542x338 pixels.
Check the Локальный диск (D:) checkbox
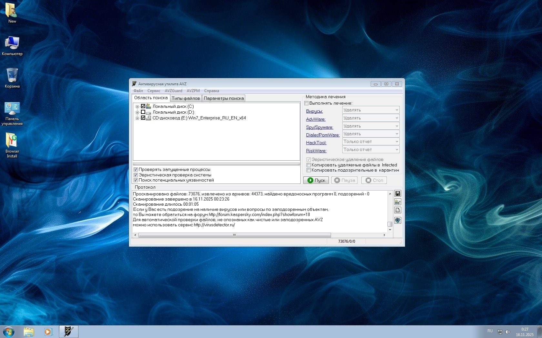[143, 112]
